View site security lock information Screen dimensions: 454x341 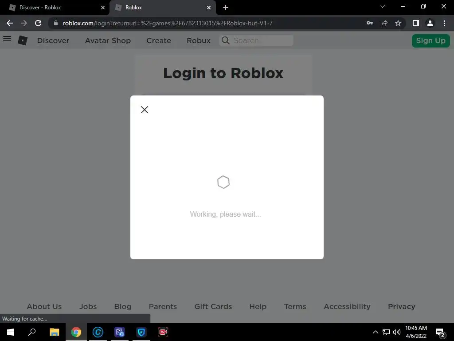56,23
